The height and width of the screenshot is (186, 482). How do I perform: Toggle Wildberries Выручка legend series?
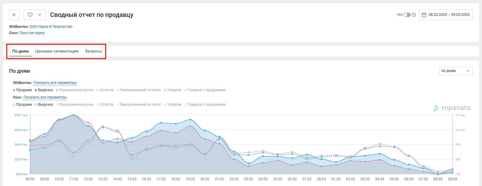[44, 90]
